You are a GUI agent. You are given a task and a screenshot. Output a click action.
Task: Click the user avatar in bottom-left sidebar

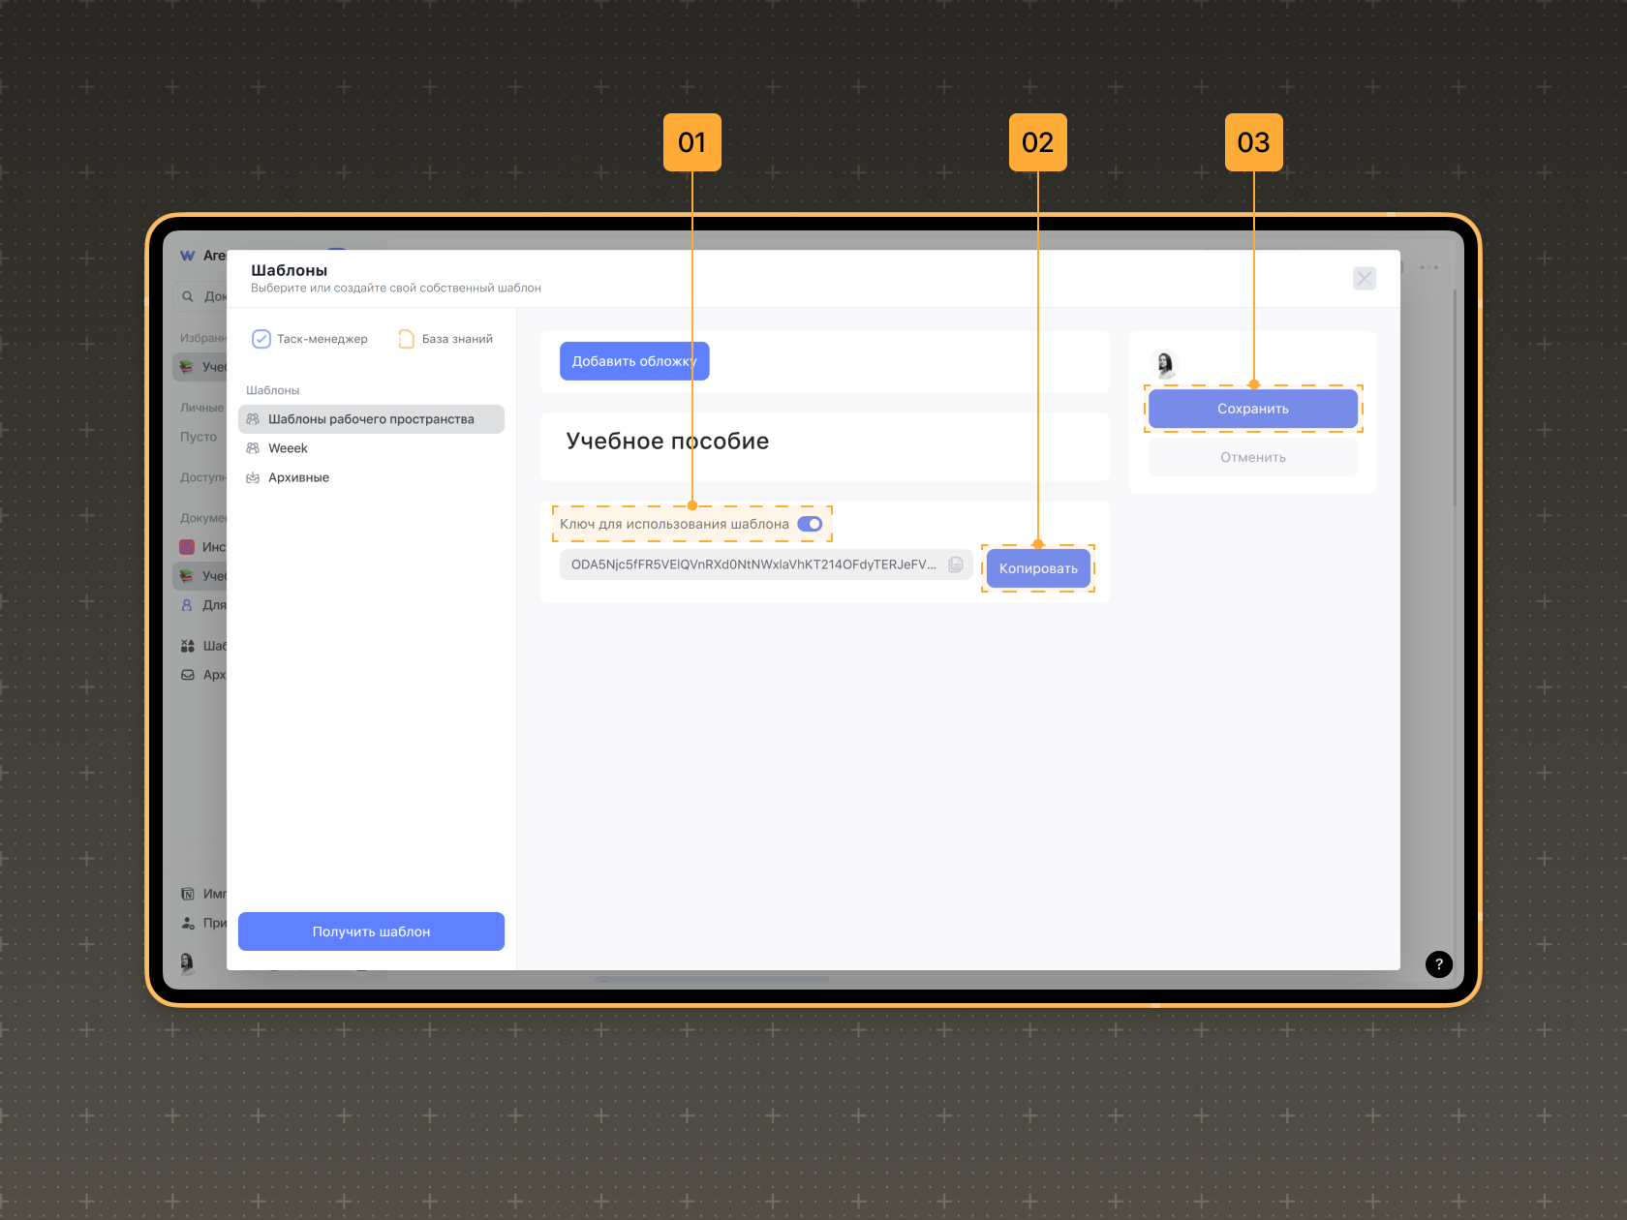click(x=187, y=961)
